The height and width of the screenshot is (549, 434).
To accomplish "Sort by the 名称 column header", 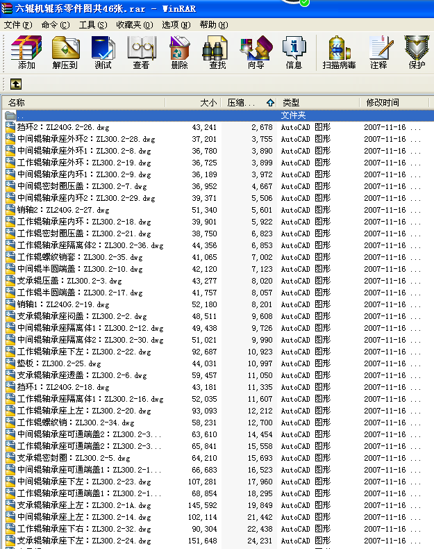I will pos(83,103).
